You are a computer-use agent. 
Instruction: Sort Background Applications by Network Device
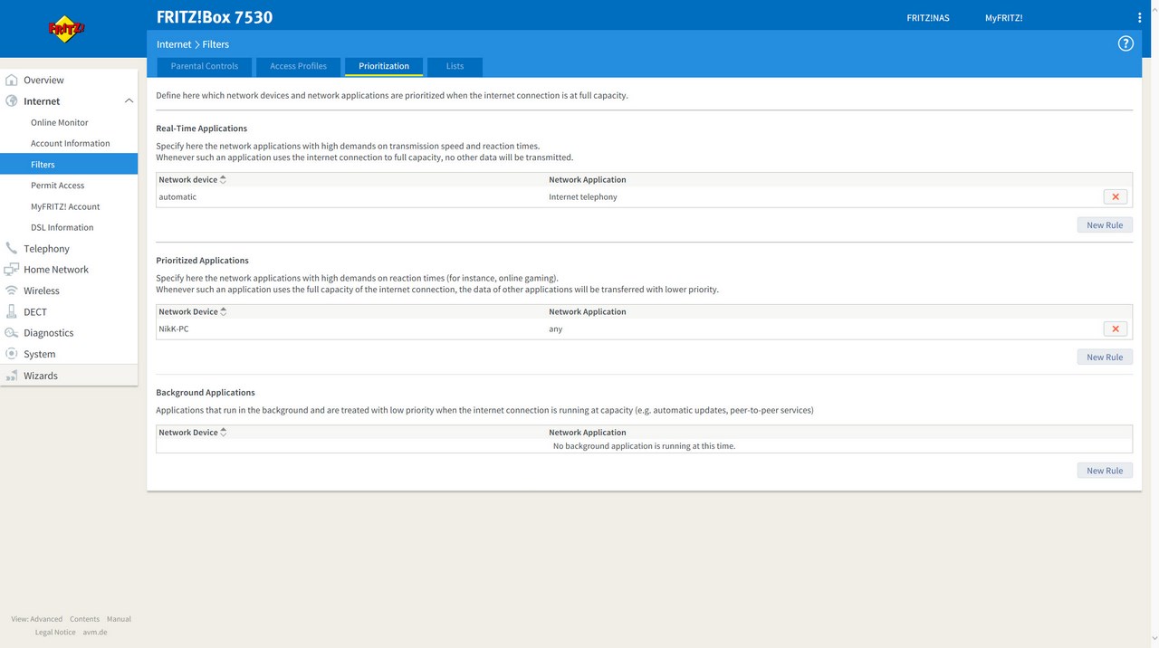tap(224, 433)
